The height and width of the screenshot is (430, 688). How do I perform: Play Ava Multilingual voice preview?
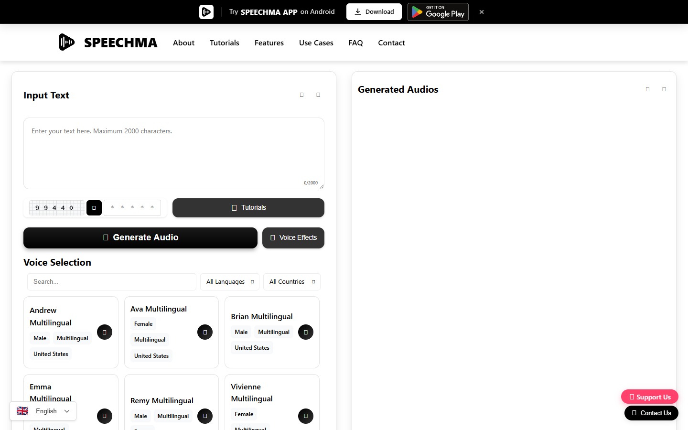(205, 332)
